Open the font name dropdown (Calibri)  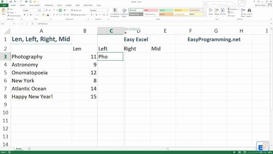pyautogui.click(x=38, y=10)
